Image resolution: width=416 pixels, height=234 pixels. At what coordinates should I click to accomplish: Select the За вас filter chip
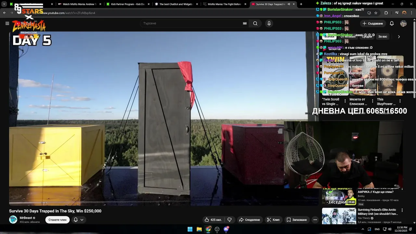383,37
